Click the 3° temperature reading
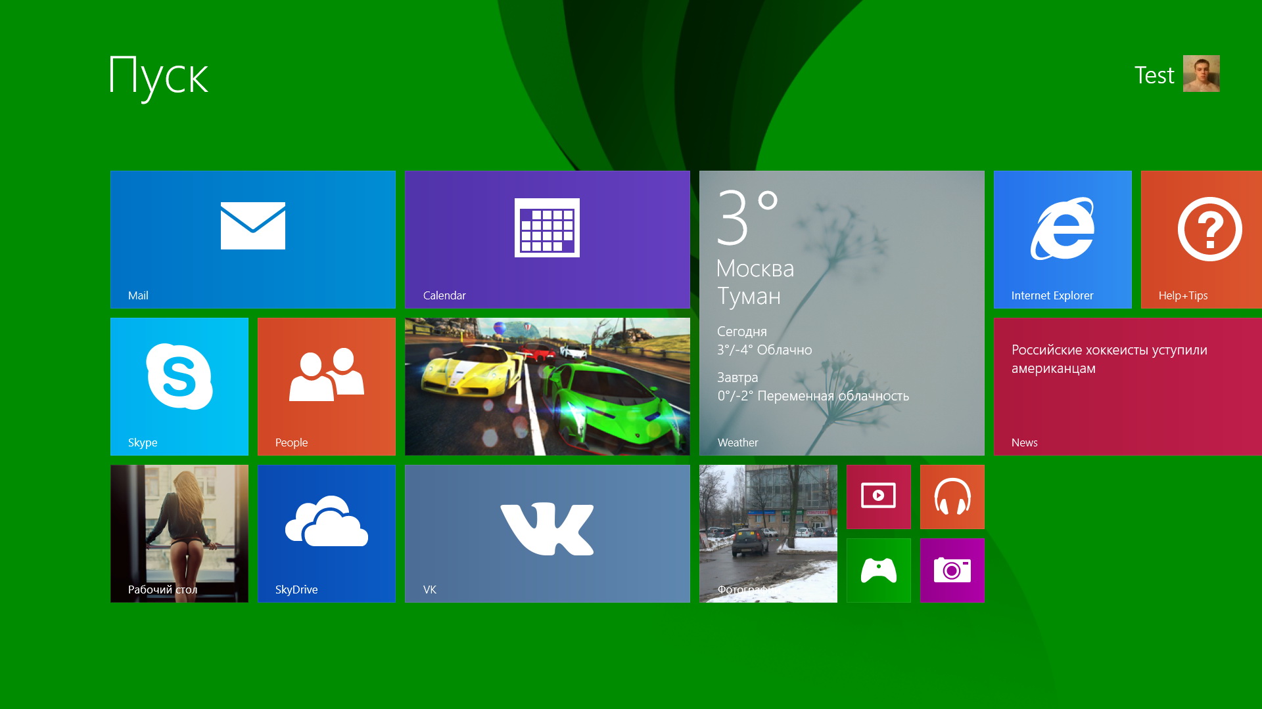 (747, 217)
